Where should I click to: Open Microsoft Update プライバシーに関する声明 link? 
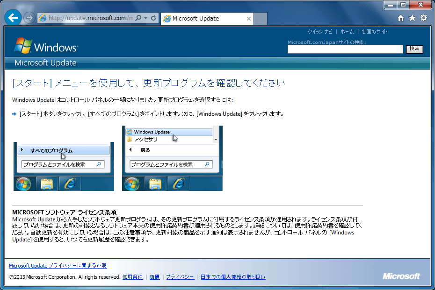pos(58,266)
